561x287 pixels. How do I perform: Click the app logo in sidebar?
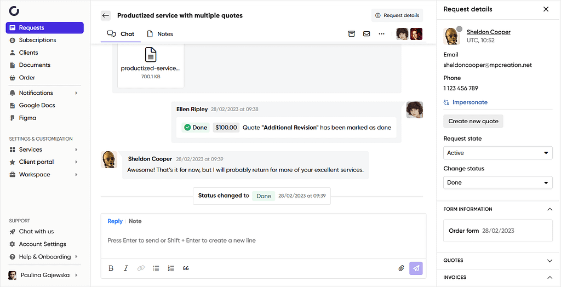click(x=14, y=11)
